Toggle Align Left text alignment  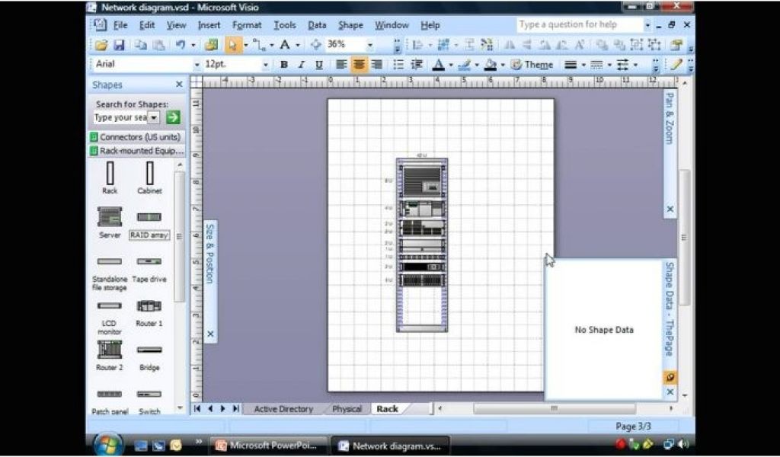click(340, 64)
